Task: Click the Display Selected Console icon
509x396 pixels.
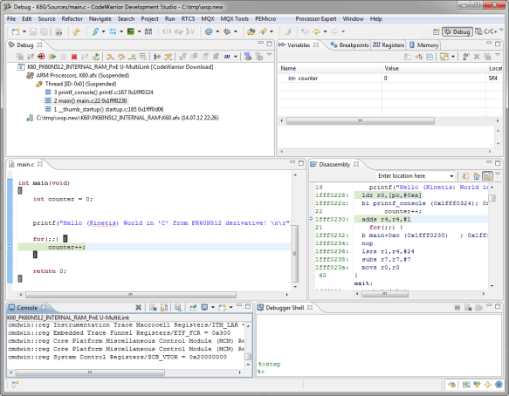Action: point(204,307)
